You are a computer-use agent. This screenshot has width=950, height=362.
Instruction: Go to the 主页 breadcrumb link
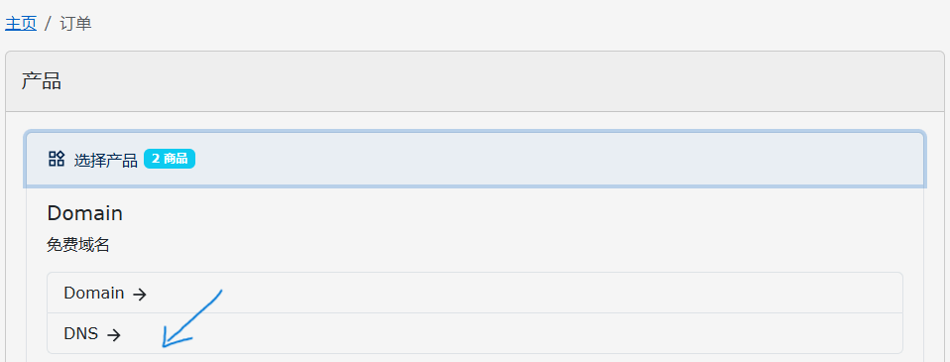[x=21, y=24]
